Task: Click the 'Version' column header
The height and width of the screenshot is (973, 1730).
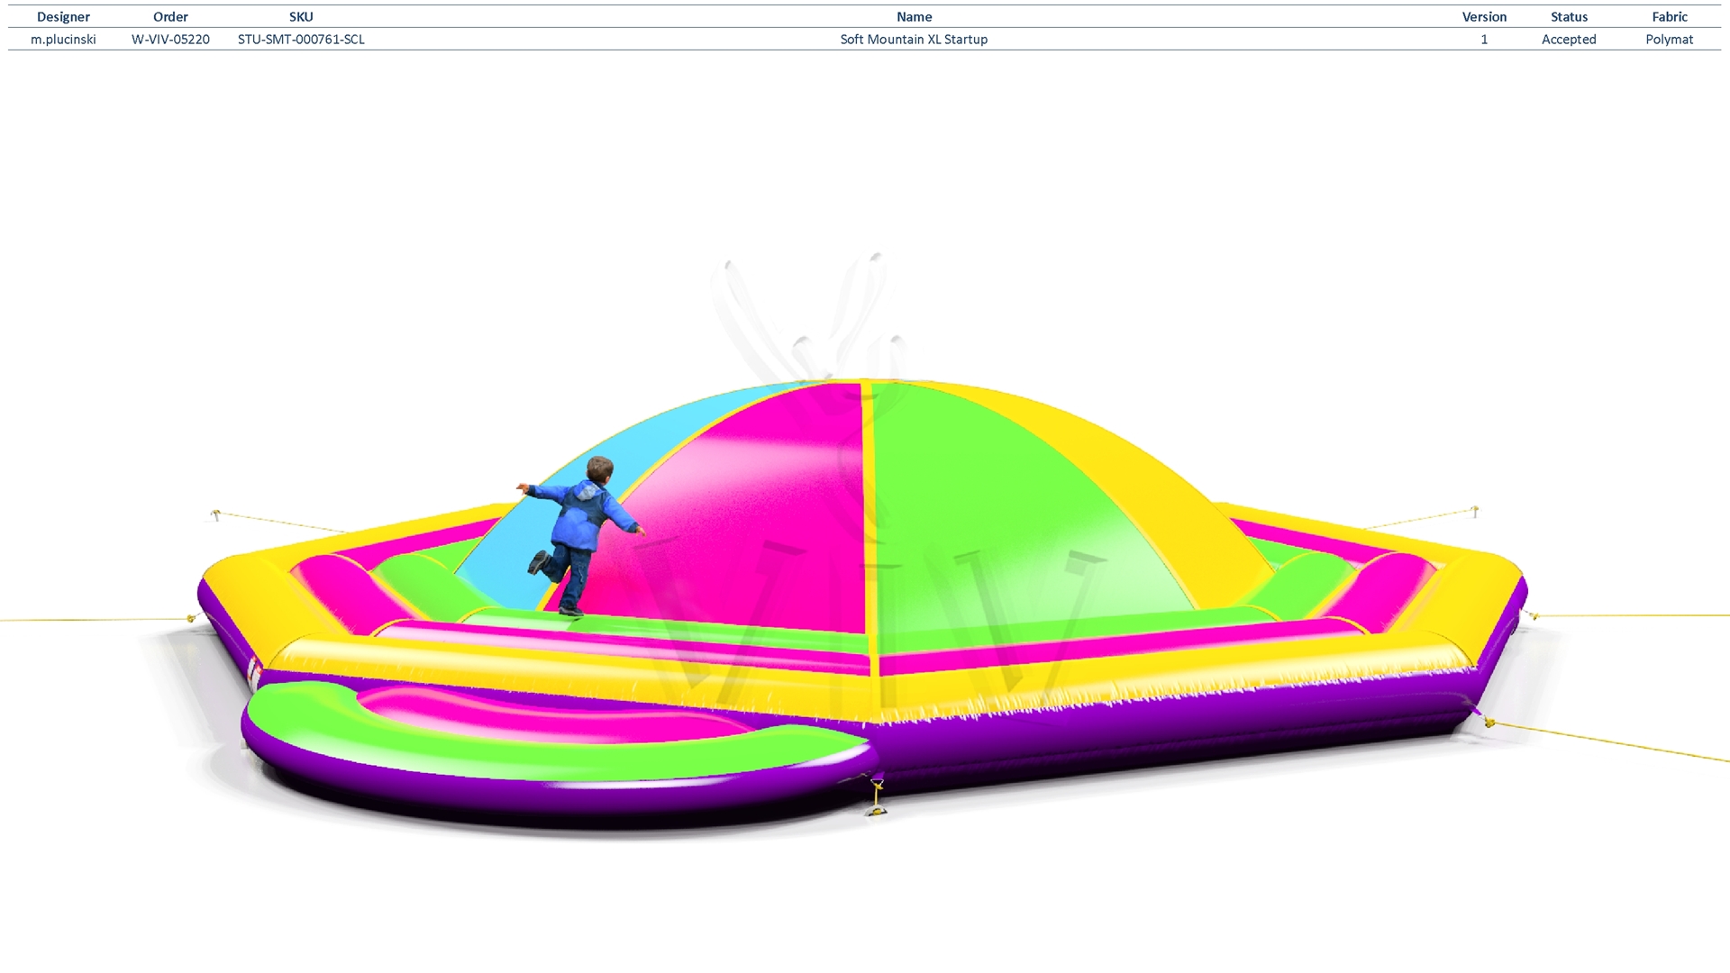Action: pos(1484,17)
